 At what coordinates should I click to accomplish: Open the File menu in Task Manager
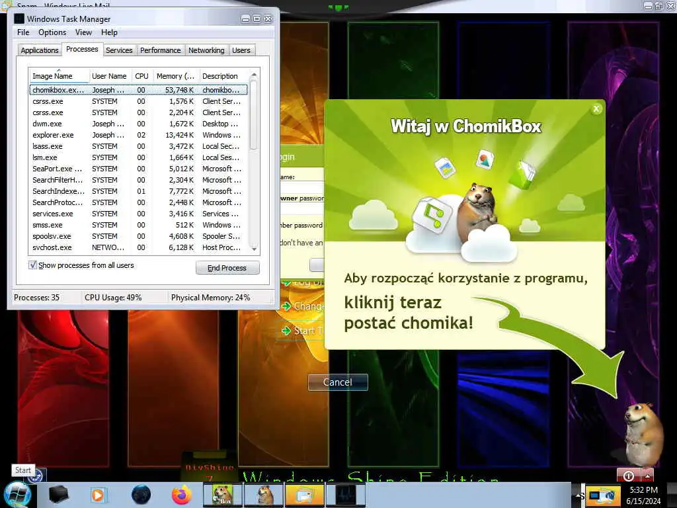(x=23, y=32)
